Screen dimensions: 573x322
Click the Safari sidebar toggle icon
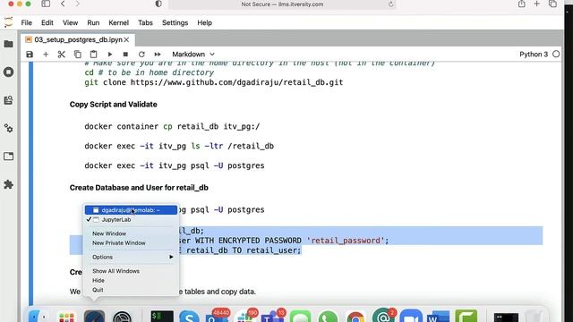46,4
